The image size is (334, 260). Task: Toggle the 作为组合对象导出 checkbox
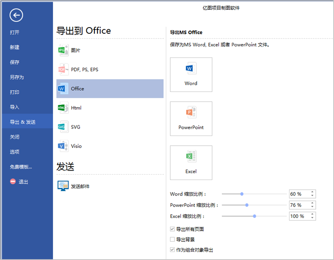(172, 250)
